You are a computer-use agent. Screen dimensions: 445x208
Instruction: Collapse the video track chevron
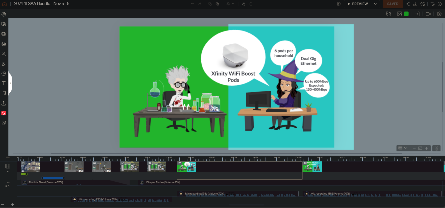pos(8,171)
